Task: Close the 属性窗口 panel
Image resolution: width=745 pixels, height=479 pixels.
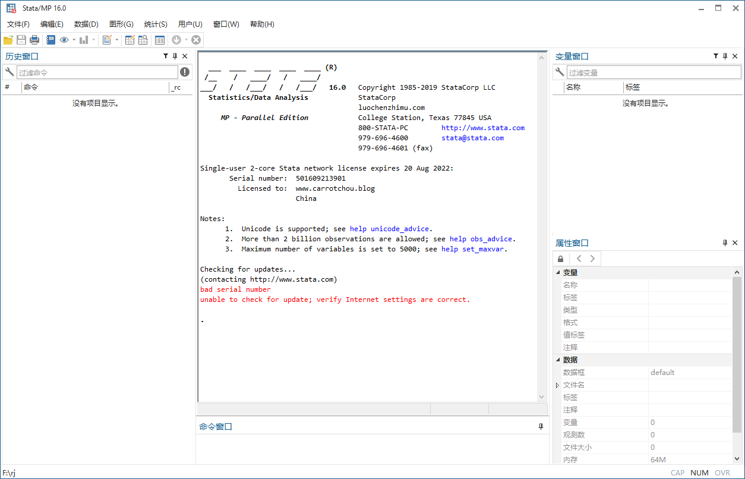Action: (x=735, y=242)
